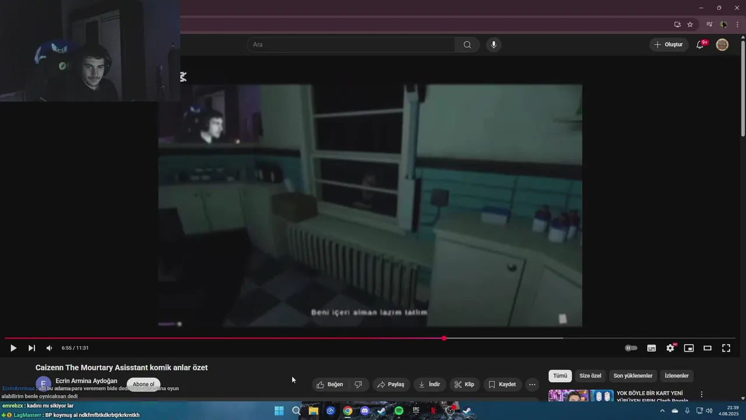Open player settings gear

(670, 348)
